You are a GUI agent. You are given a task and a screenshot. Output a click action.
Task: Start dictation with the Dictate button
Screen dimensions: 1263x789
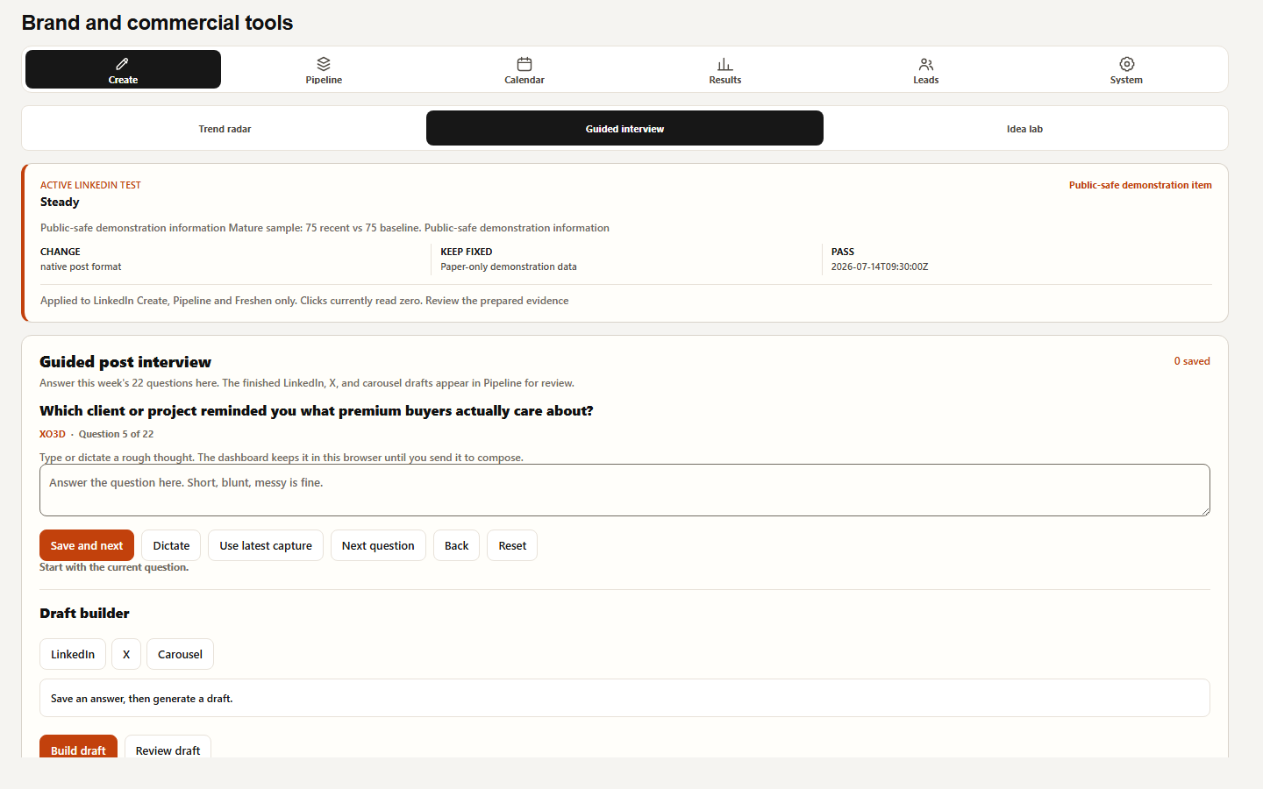[171, 545]
